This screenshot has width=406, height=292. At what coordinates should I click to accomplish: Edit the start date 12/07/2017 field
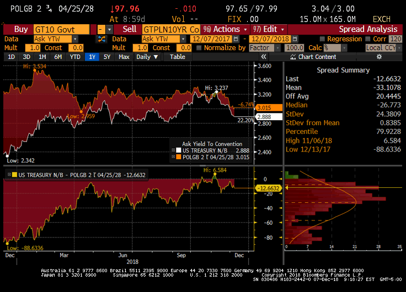[x=211, y=39]
